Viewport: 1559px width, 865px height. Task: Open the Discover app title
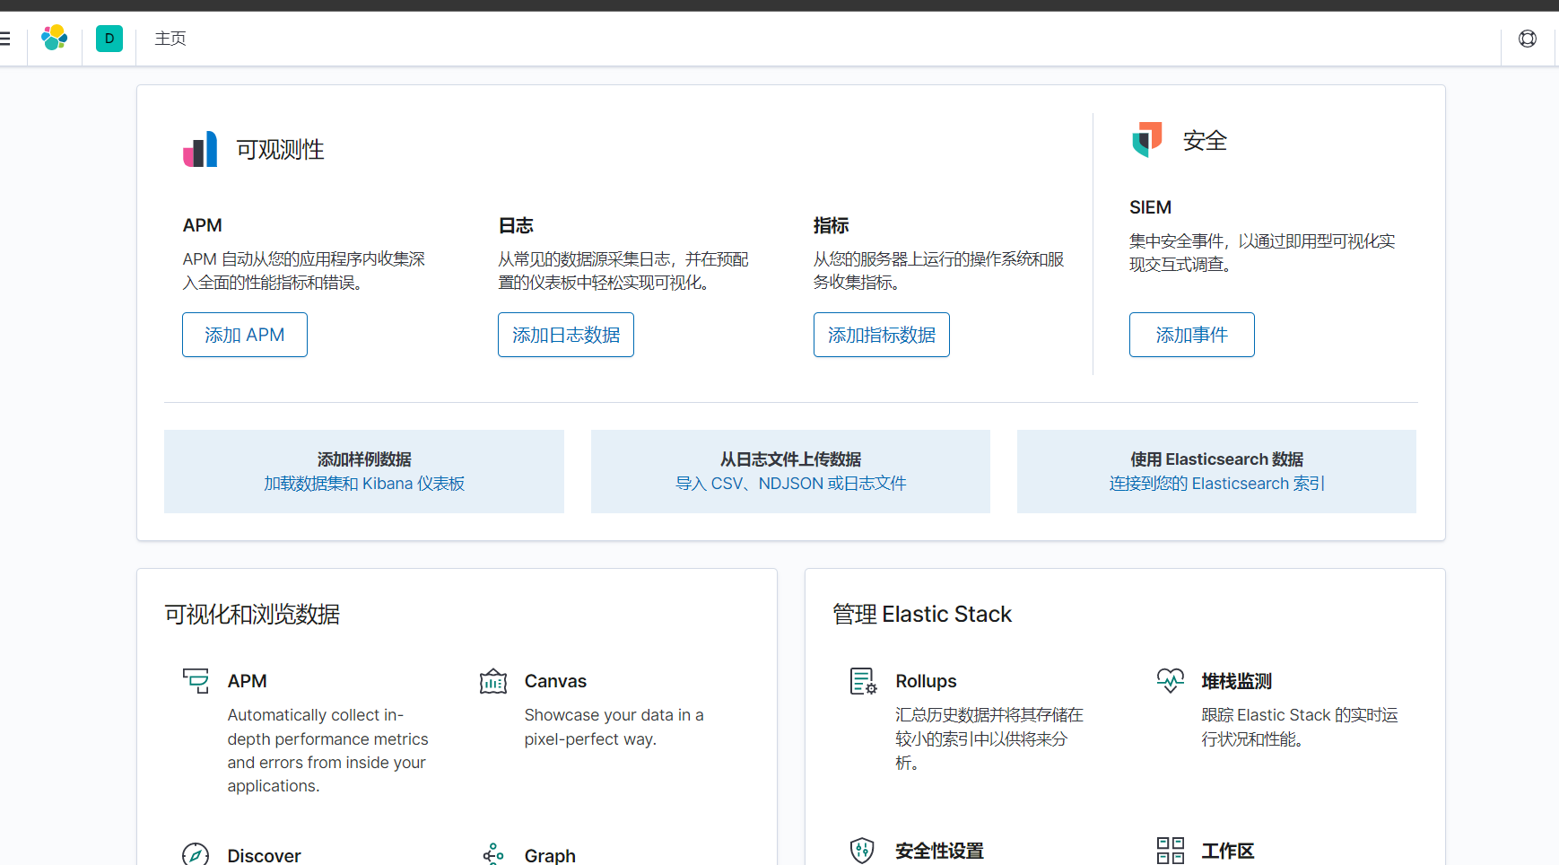click(x=265, y=855)
